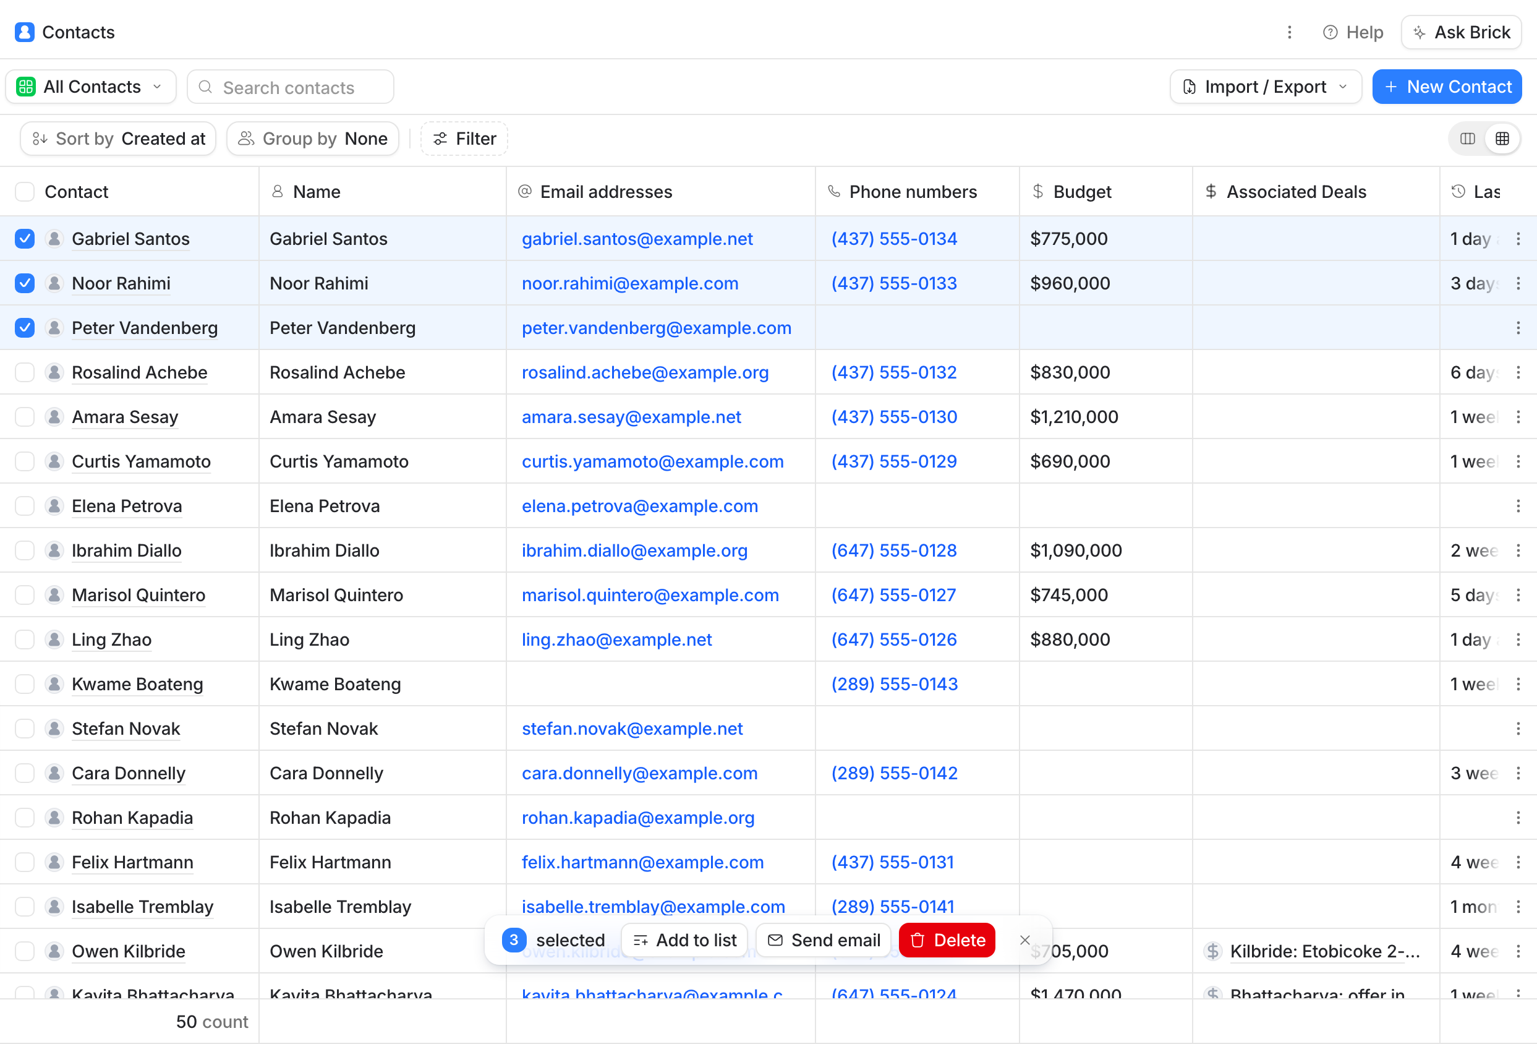This screenshot has height=1044, width=1537.
Task: Create a New Contact
Action: click(1446, 87)
